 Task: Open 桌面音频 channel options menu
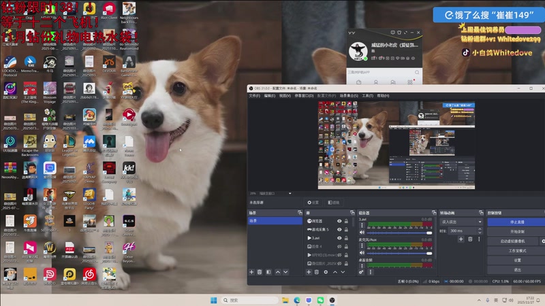[x=362, y=266]
